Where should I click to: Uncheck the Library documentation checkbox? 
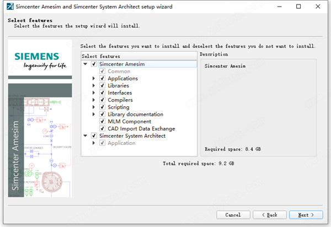tap(103, 114)
